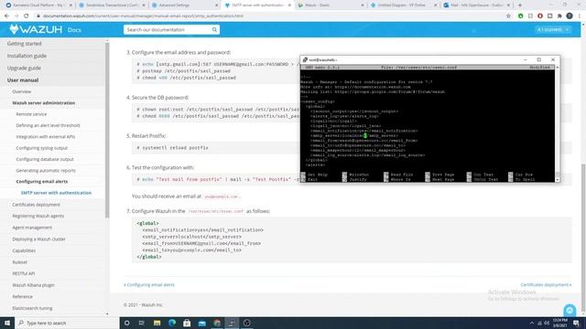This screenshot has height=329, width=586.
Task: Open RESTful API in the sidebar
Action: [x=24, y=274]
